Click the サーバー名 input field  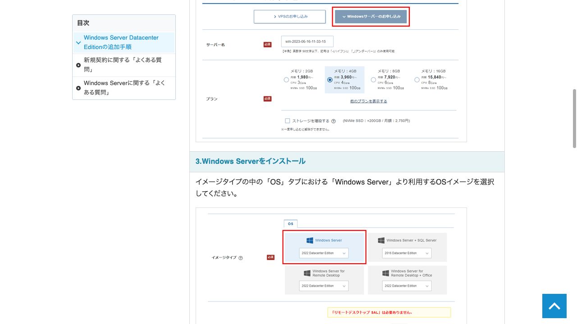pyautogui.click(x=307, y=41)
